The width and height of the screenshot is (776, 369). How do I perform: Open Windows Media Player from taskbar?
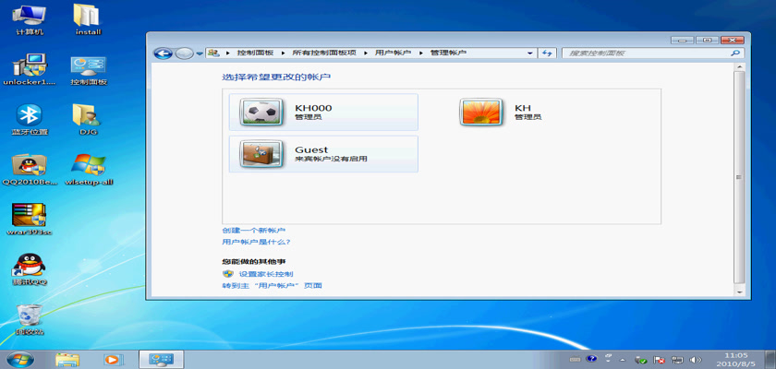(x=113, y=358)
